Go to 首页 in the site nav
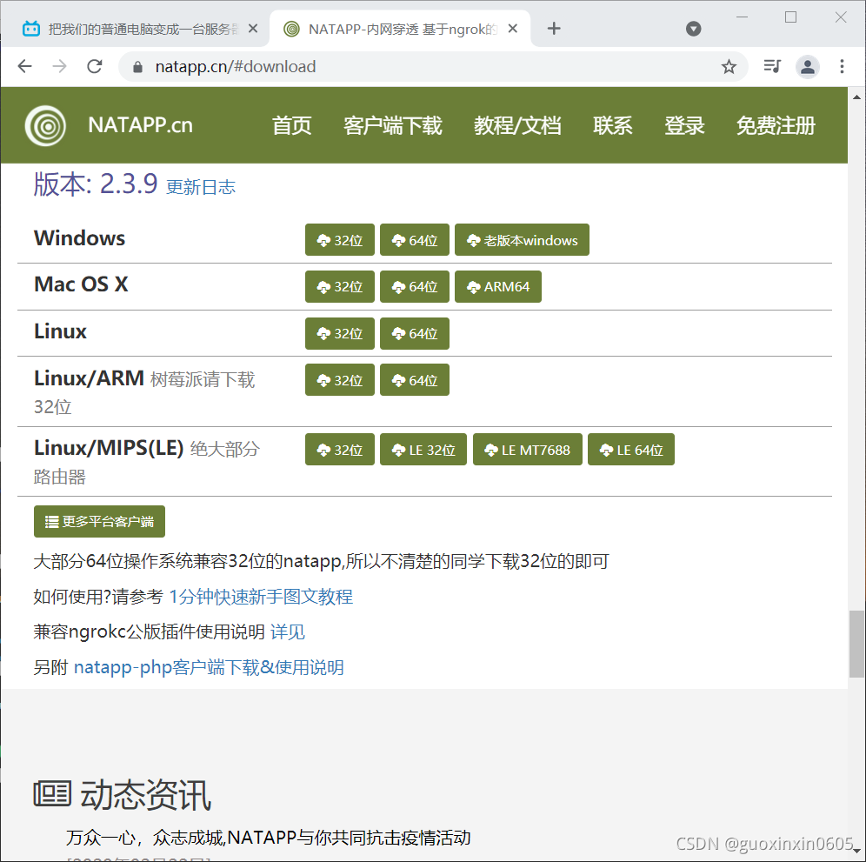The width and height of the screenshot is (866, 862). click(x=291, y=126)
